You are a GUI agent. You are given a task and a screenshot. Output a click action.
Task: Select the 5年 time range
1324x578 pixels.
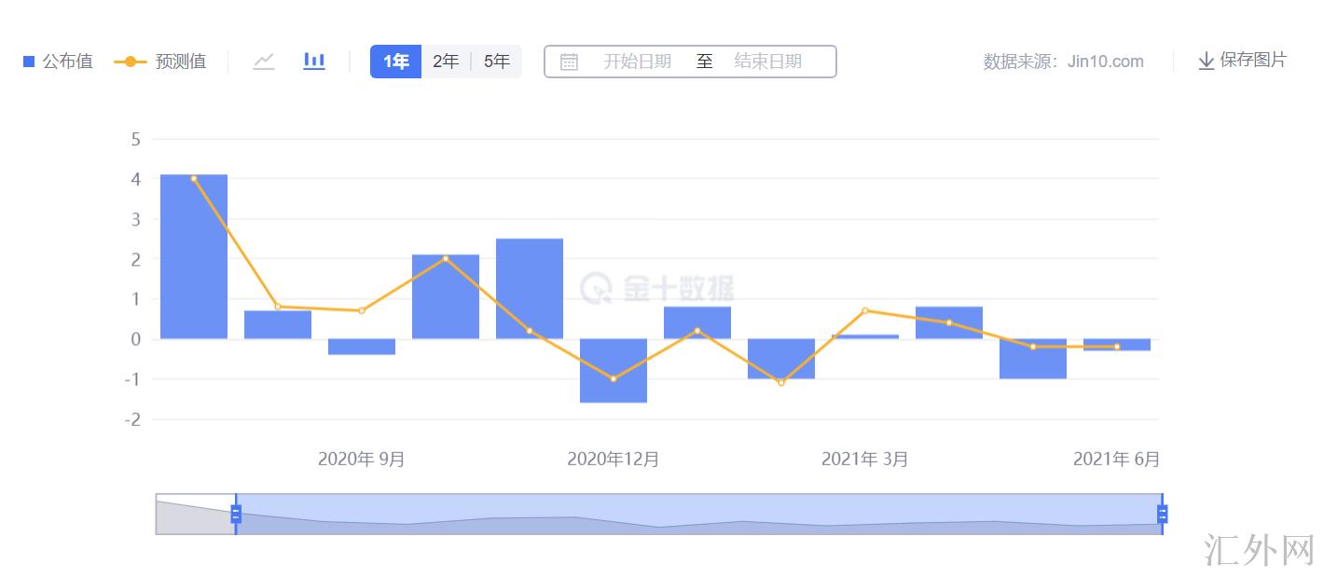497,62
